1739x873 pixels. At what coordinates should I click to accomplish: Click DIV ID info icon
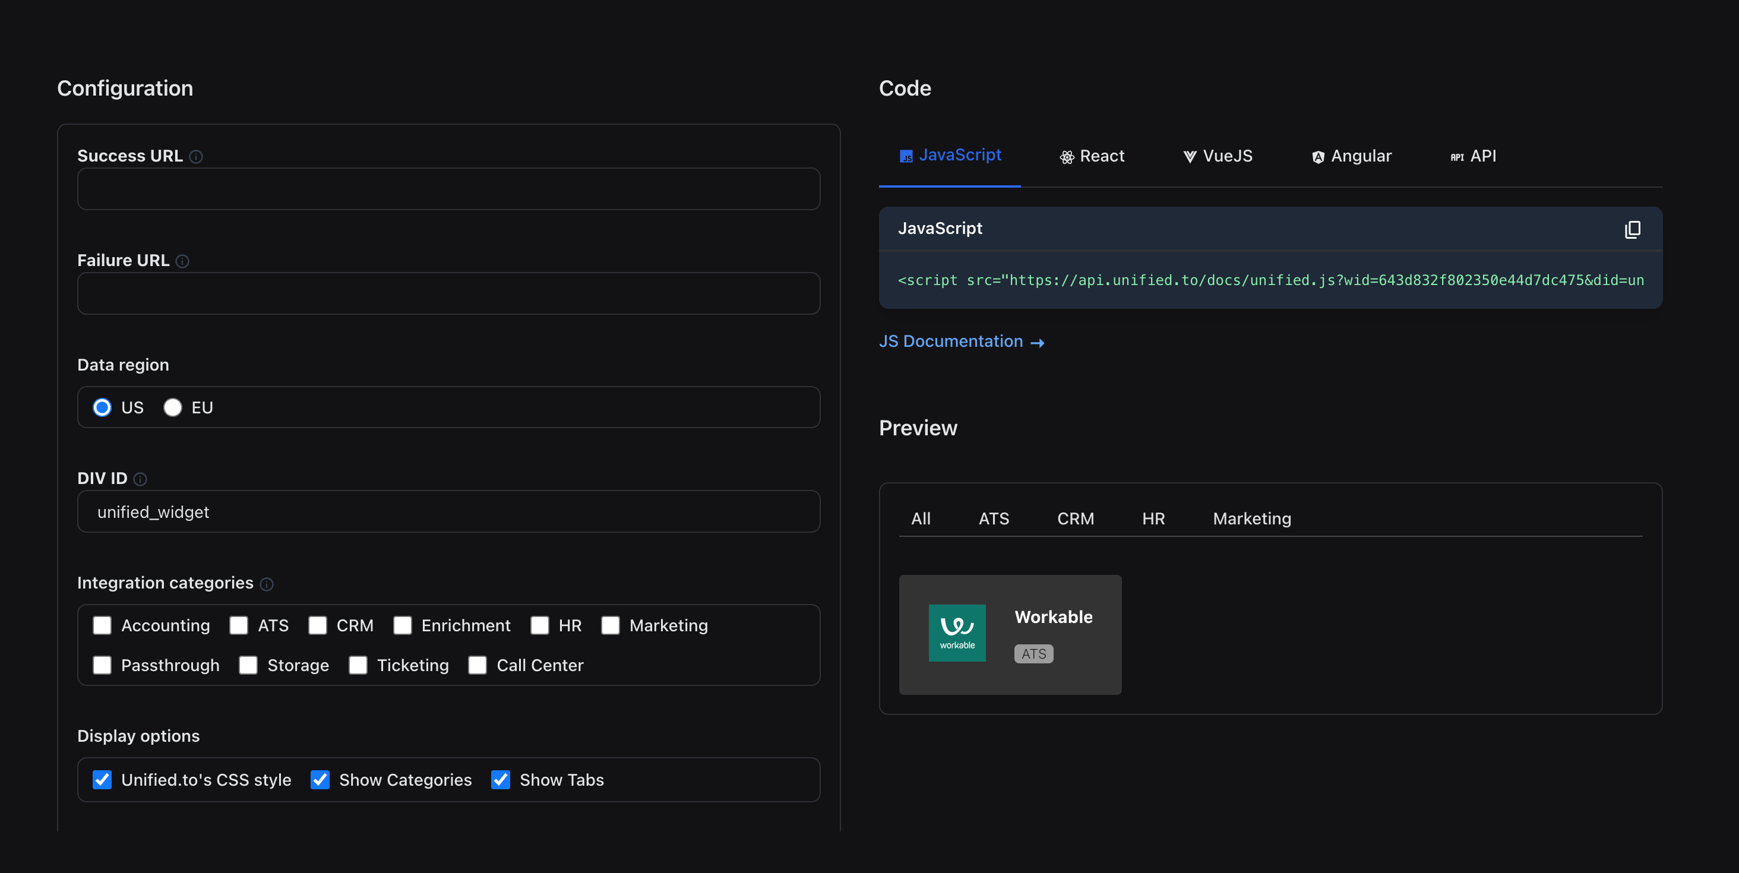tap(140, 479)
